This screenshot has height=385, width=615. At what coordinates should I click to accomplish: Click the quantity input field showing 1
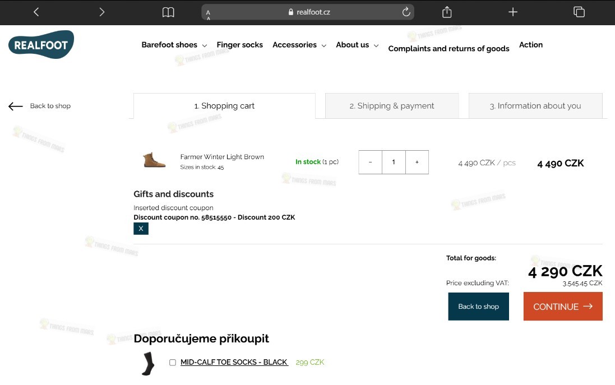point(394,162)
